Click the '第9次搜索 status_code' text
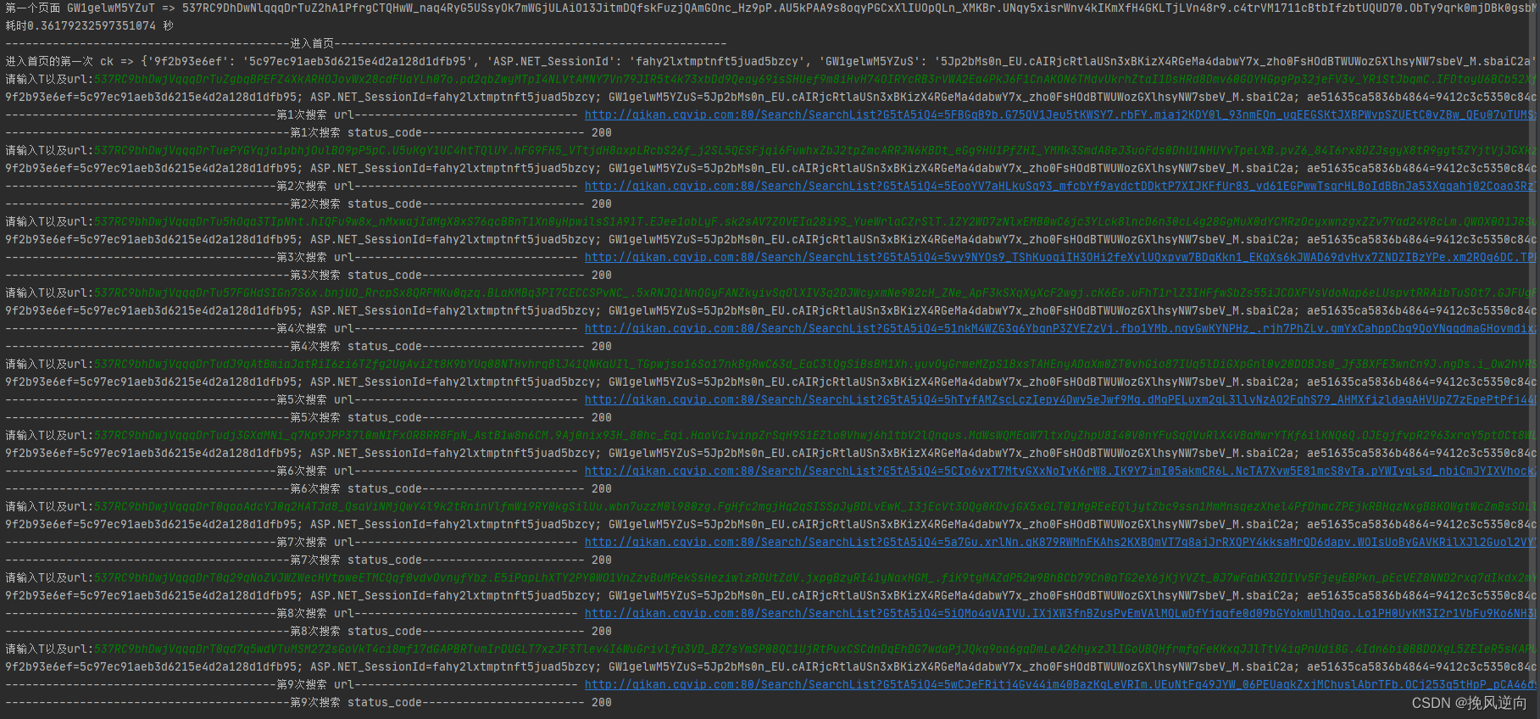The height and width of the screenshot is (719, 1540). 356,703
